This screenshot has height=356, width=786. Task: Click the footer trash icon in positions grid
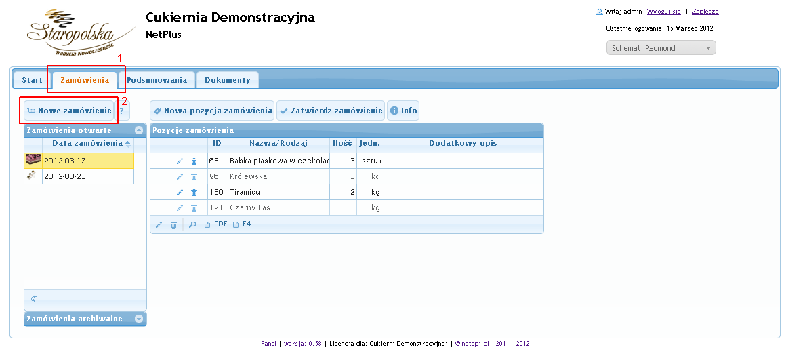pos(173,224)
